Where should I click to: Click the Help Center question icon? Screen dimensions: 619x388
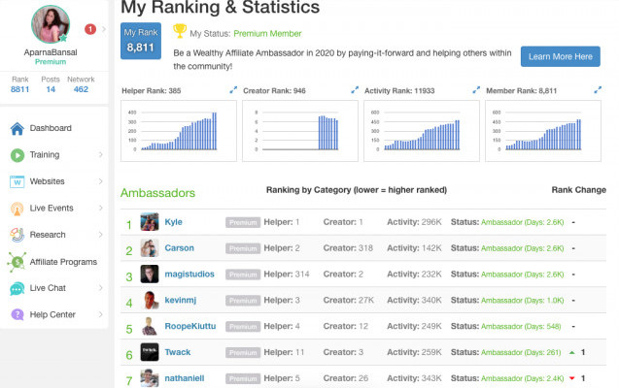(17, 314)
